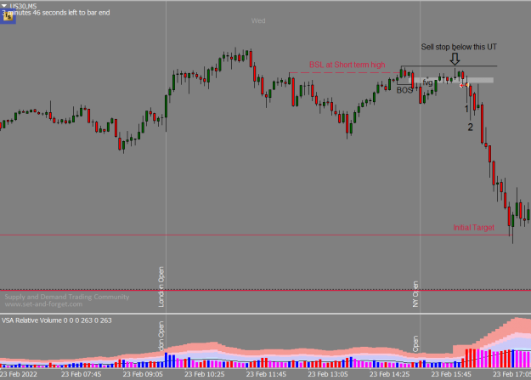The height and width of the screenshot is (380, 531).
Task: Click the '23 Feb 15:45' time axis label
Action: (x=451, y=374)
